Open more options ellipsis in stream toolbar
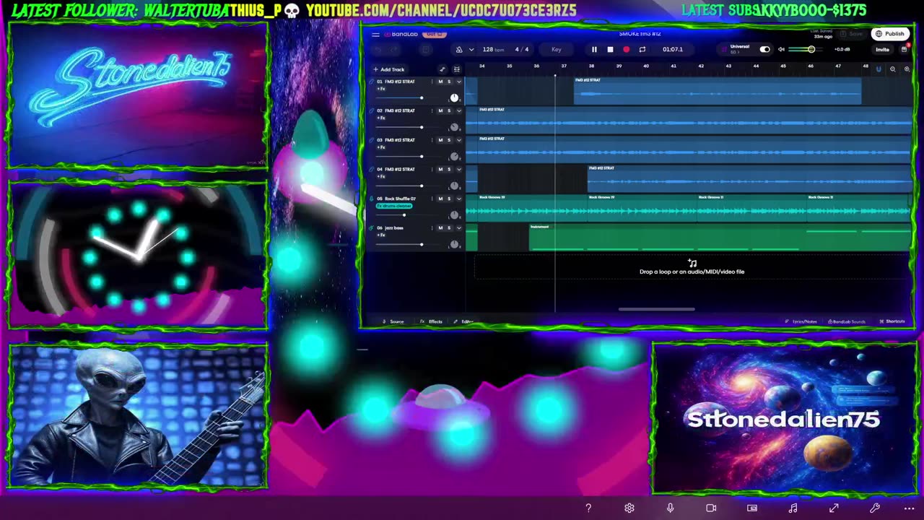The height and width of the screenshot is (520, 924). [x=909, y=508]
